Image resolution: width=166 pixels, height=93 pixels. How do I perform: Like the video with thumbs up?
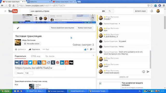pos(85,49)
